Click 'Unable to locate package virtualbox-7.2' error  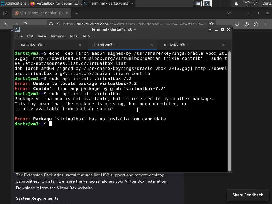[x=85, y=84]
